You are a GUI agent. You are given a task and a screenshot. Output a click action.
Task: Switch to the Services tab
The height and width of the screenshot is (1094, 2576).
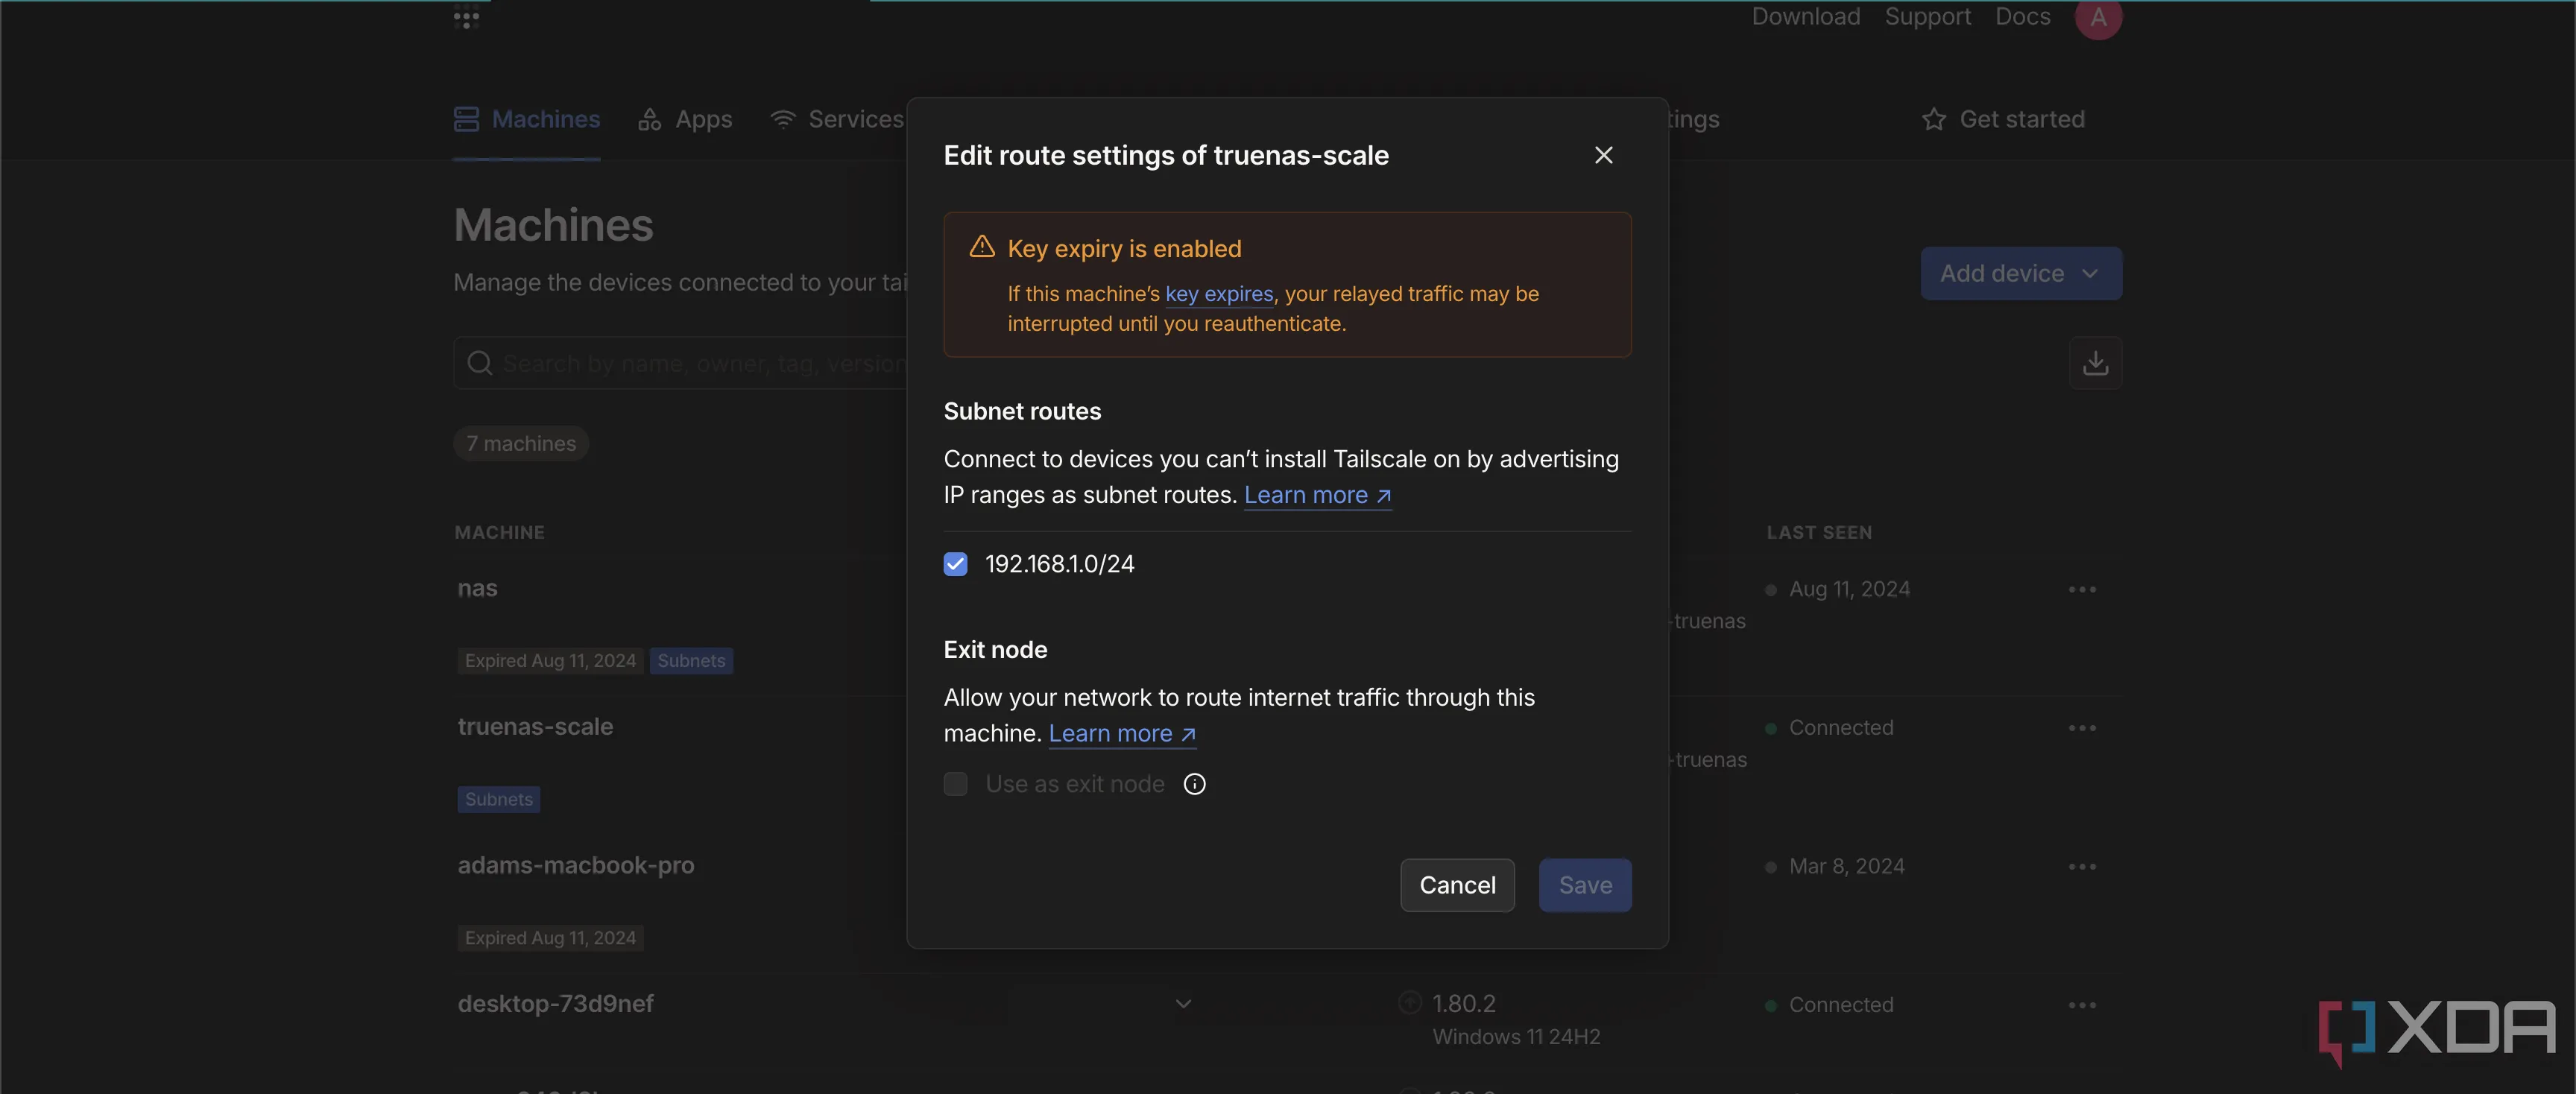[x=837, y=119]
